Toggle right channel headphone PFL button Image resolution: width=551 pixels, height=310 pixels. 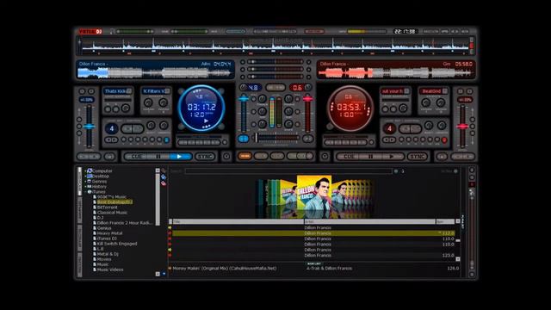tap(307, 139)
